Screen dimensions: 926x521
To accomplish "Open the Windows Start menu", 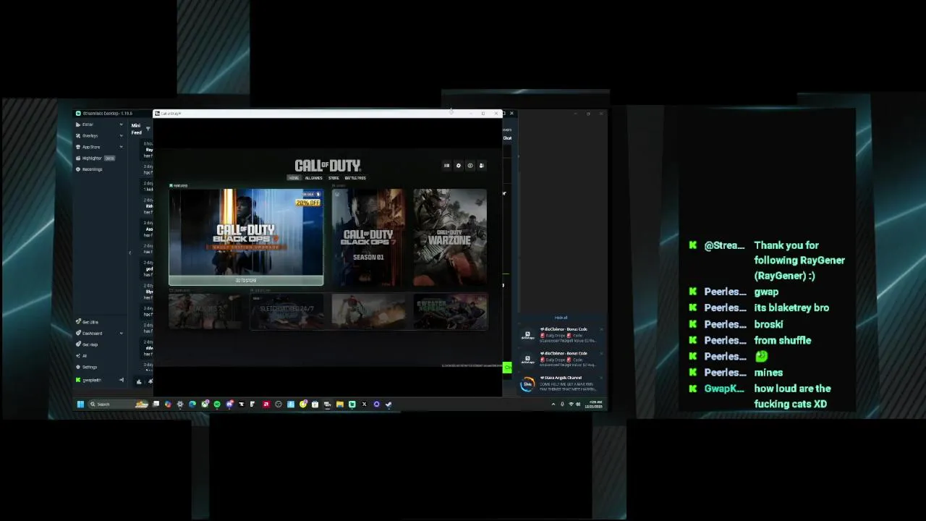I will (80, 404).
